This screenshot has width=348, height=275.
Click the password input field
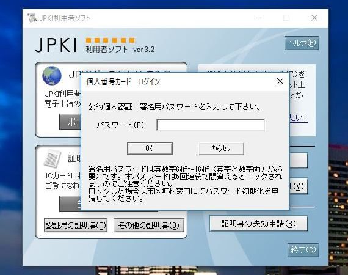point(211,125)
